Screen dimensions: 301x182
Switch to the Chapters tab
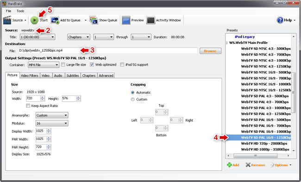coord(89,75)
